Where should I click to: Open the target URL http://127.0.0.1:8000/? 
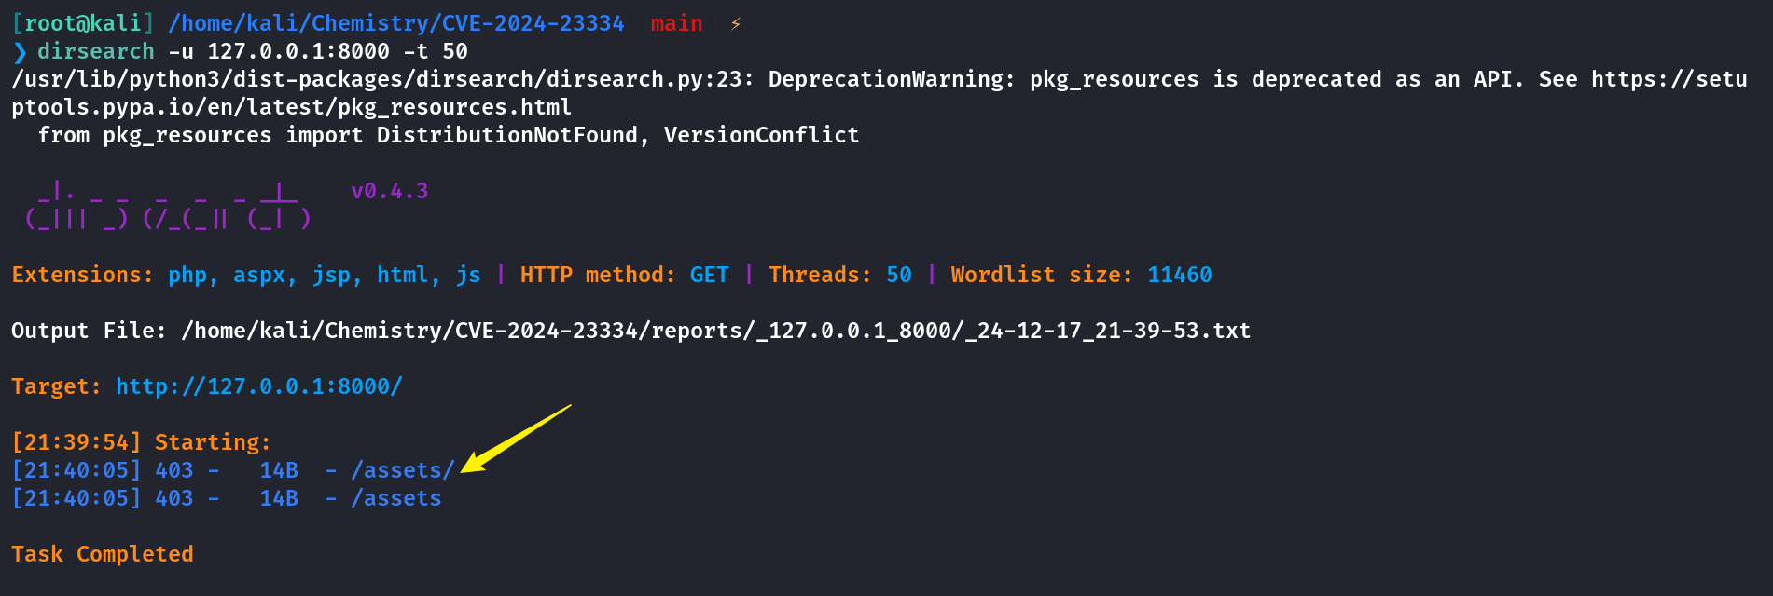click(x=259, y=386)
